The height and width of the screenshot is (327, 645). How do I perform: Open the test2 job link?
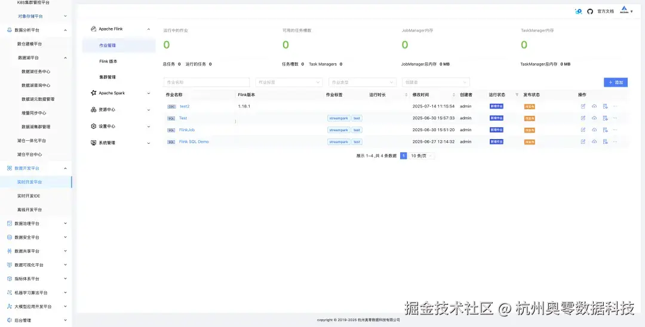click(x=185, y=106)
